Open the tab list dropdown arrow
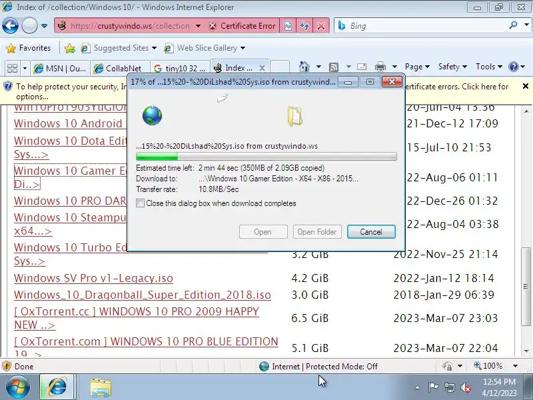The width and height of the screenshot is (533, 400). click(25, 69)
